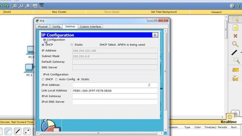Click the Viewport button

coord(216,12)
